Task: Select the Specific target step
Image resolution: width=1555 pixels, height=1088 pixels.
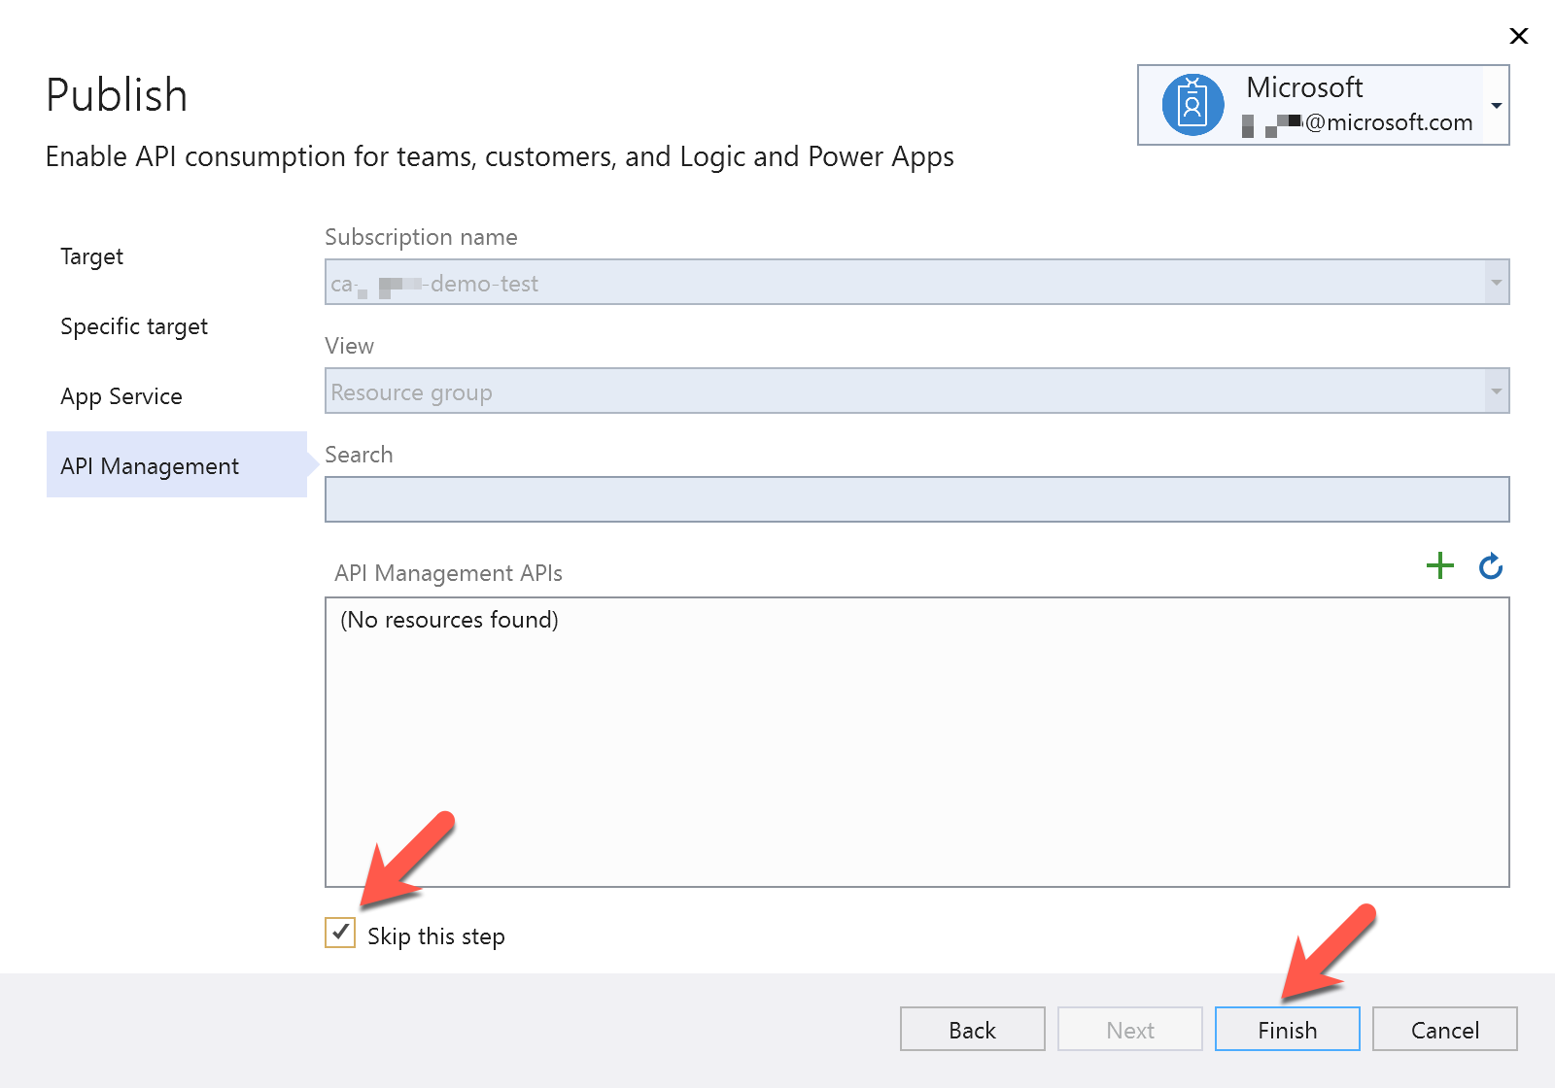Action: [x=134, y=326]
